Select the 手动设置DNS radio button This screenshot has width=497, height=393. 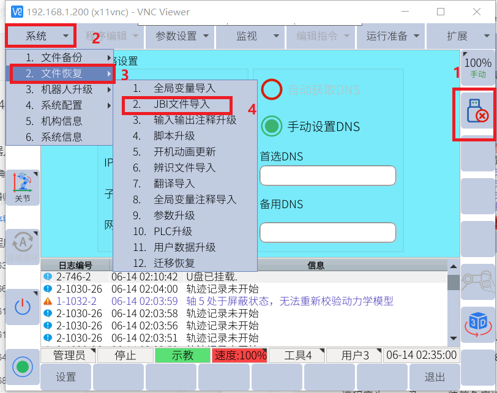click(271, 127)
